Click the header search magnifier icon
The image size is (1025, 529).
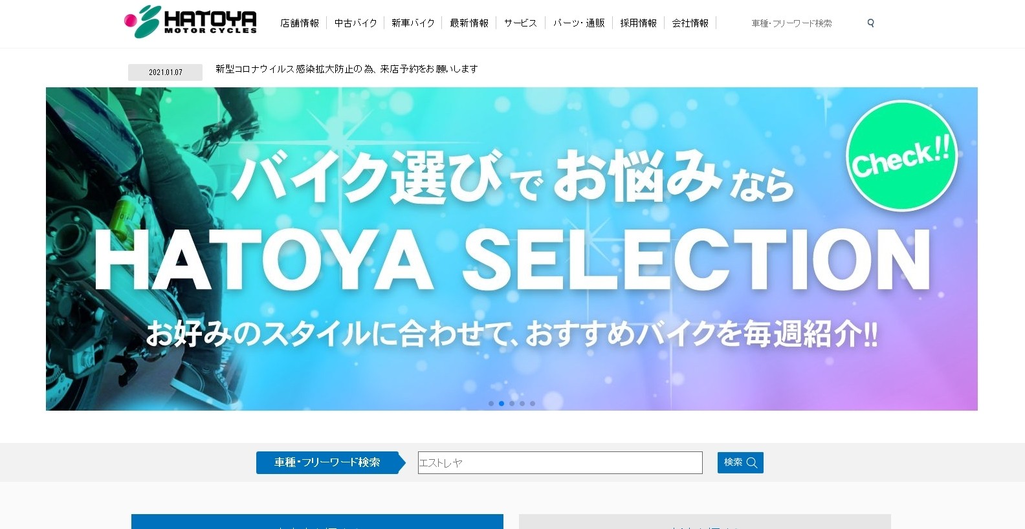click(x=870, y=23)
